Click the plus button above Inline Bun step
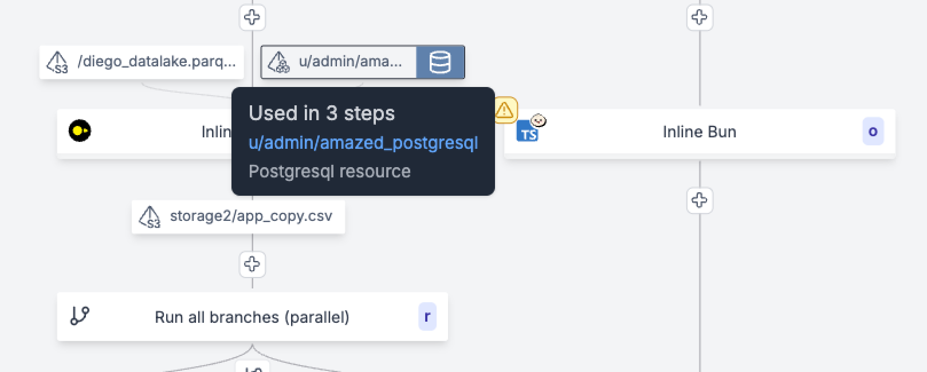 point(699,18)
